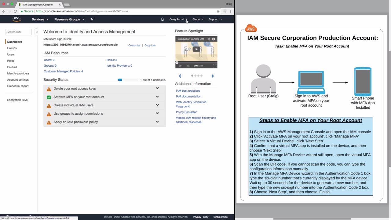The width and height of the screenshot is (391, 220).
Task: Click the pin shortcuts icon in navbar
Action: tap(92, 19)
